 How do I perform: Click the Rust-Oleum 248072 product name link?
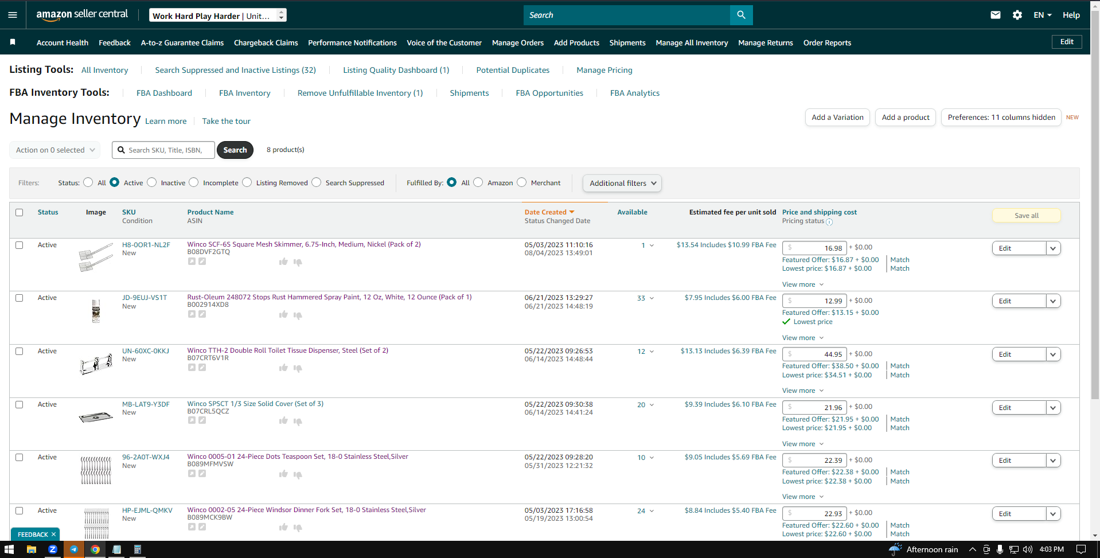click(x=329, y=297)
